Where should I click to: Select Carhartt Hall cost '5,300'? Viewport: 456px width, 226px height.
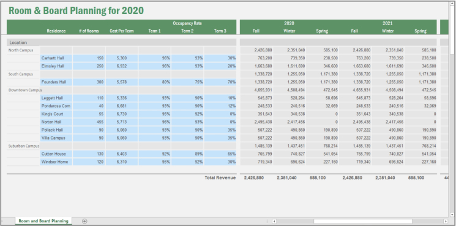tap(122, 58)
